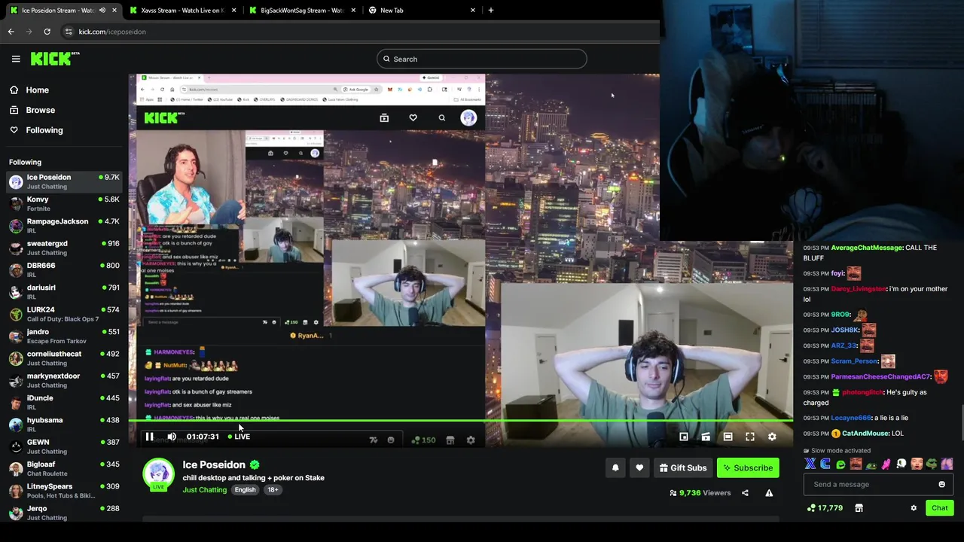The height and width of the screenshot is (542, 964).
Task: Open a new browser tab
Action: click(491, 11)
